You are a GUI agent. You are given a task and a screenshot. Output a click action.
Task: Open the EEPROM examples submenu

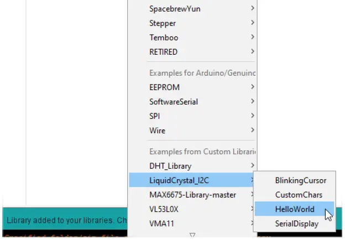(x=192, y=87)
